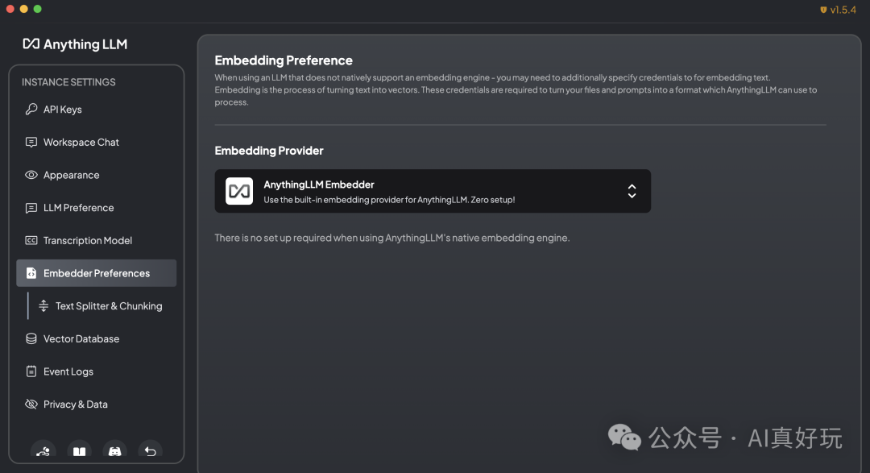Click the closed-caption icon for Transcription Model

point(31,241)
